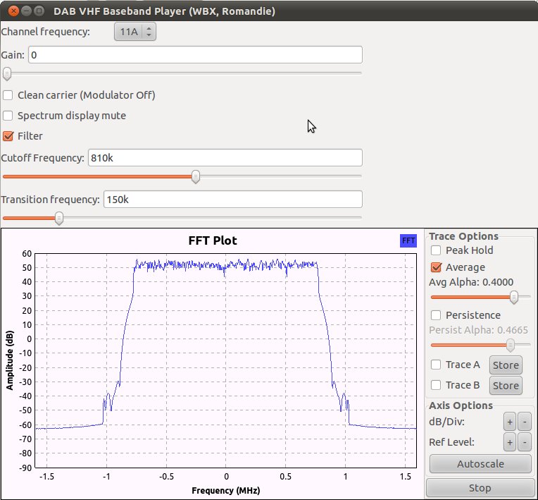Enable the Trace B checkbox

(436, 385)
